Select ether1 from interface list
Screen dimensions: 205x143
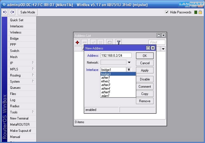(118, 77)
